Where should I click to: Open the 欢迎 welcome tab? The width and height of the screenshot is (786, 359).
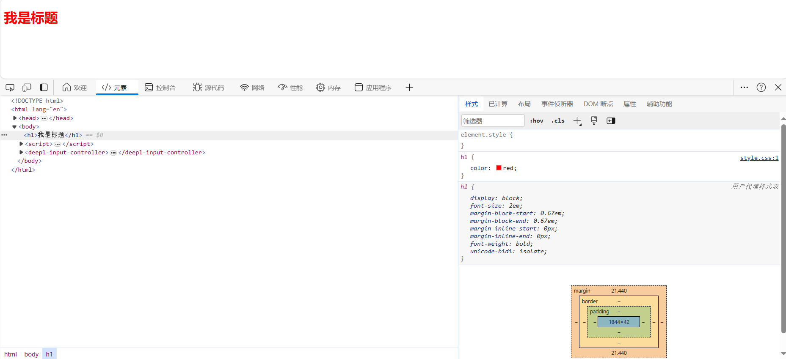point(74,88)
